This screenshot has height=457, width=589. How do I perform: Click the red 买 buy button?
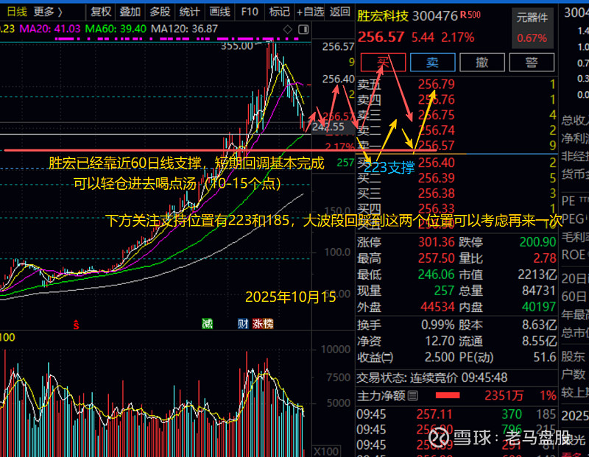click(383, 62)
